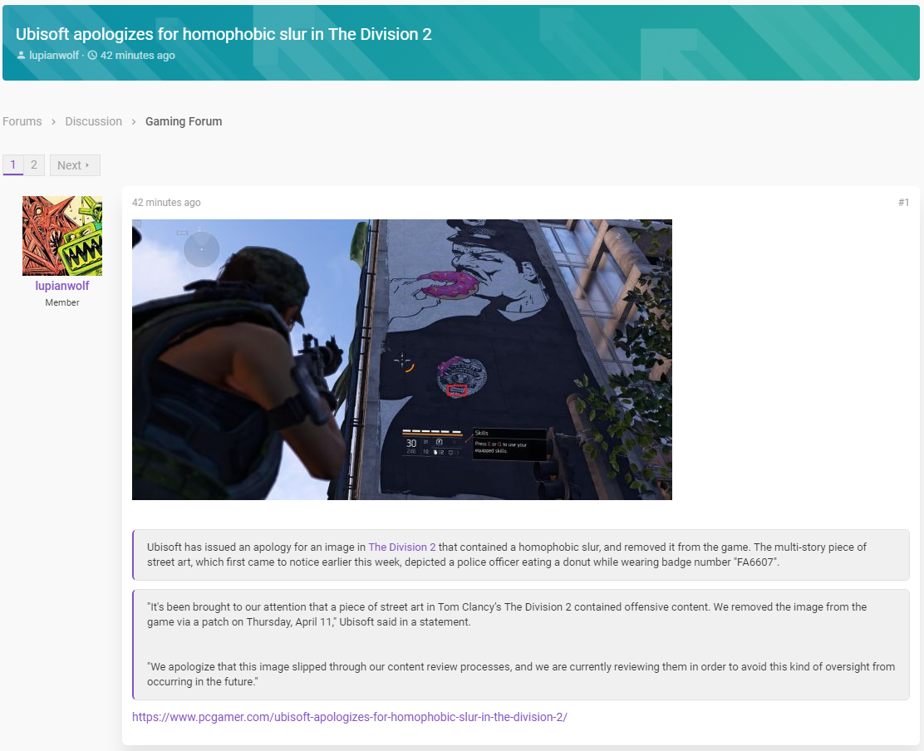Screen dimensions: 924x751
Task: Follow The Division 2 link in quote
Action: (402, 547)
